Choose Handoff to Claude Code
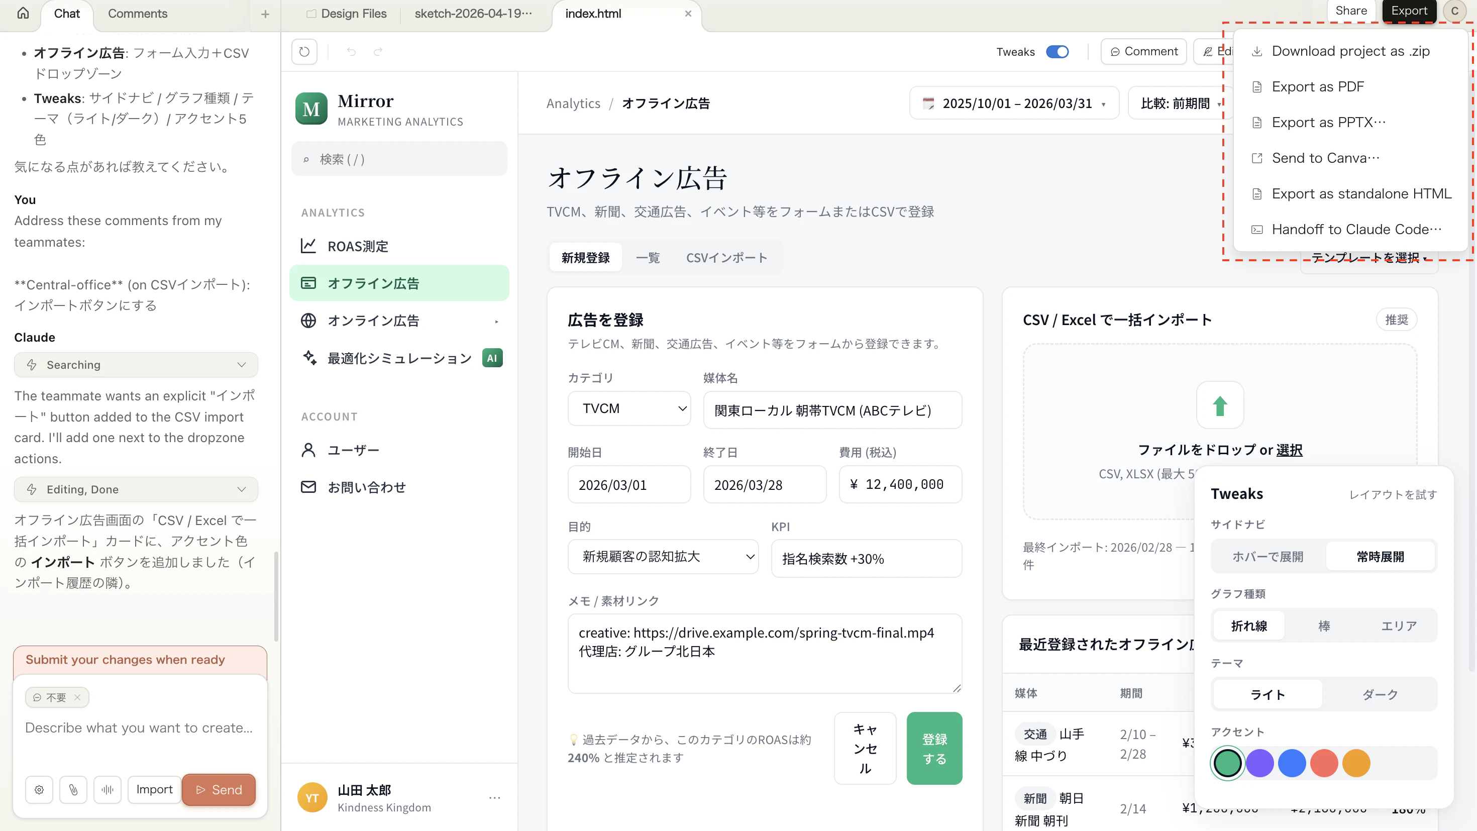The height and width of the screenshot is (831, 1477). coord(1350,229)
